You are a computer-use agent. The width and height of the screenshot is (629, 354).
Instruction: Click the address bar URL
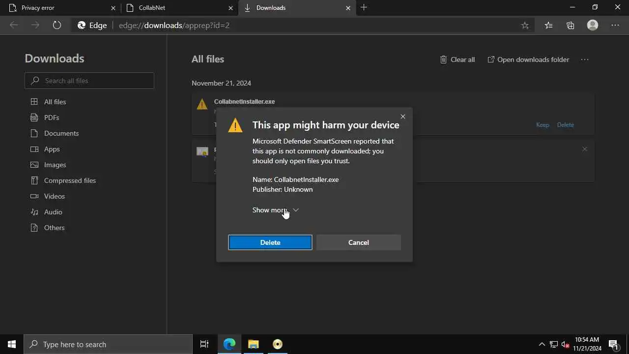pyautogui.click(x=174, y=25)
